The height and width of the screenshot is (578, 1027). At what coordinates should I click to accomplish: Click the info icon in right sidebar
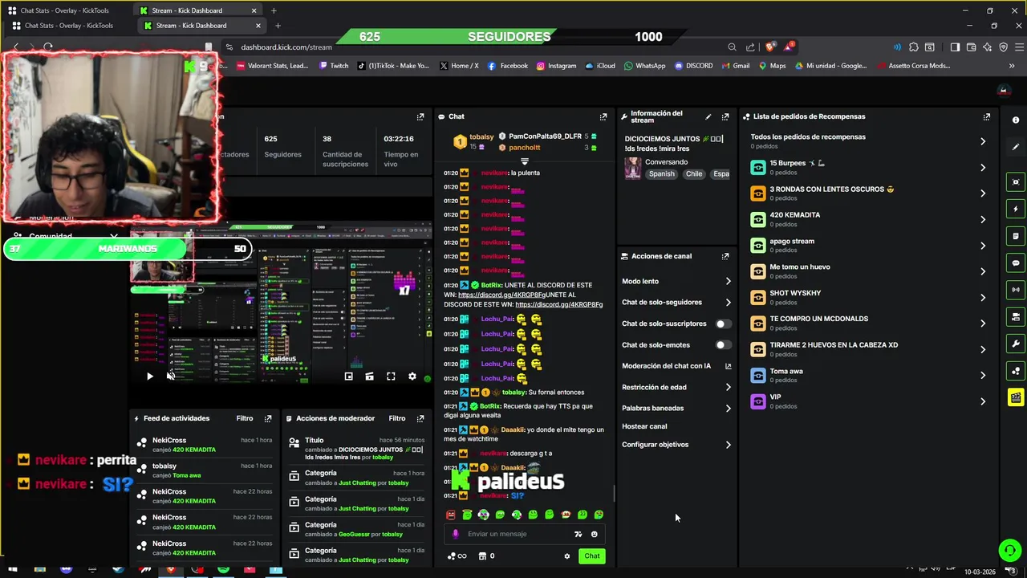point(1016,120)
